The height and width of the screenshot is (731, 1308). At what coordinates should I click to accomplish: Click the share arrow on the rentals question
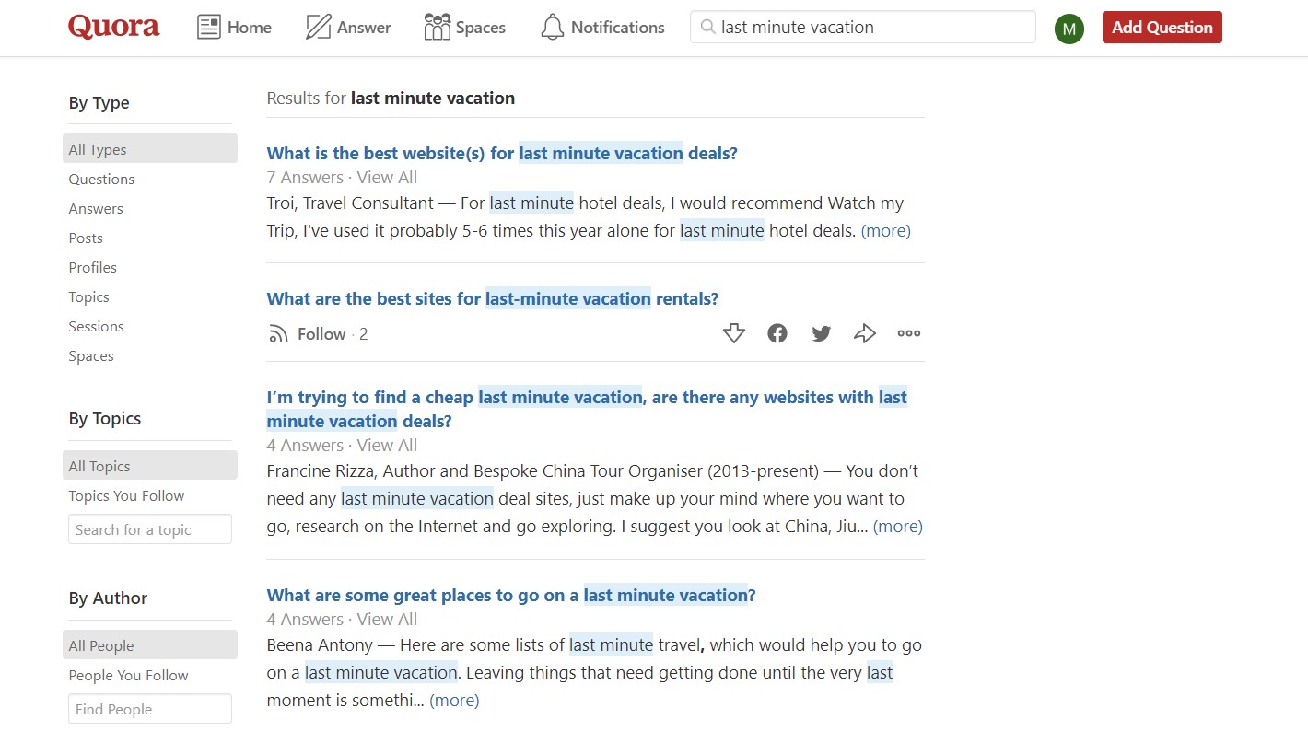(865, 333)
